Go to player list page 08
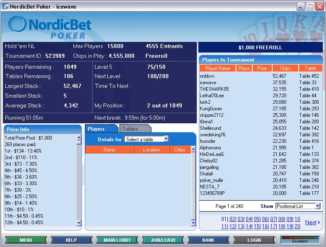This screenshot has height=247, width=326. point(281,219)
